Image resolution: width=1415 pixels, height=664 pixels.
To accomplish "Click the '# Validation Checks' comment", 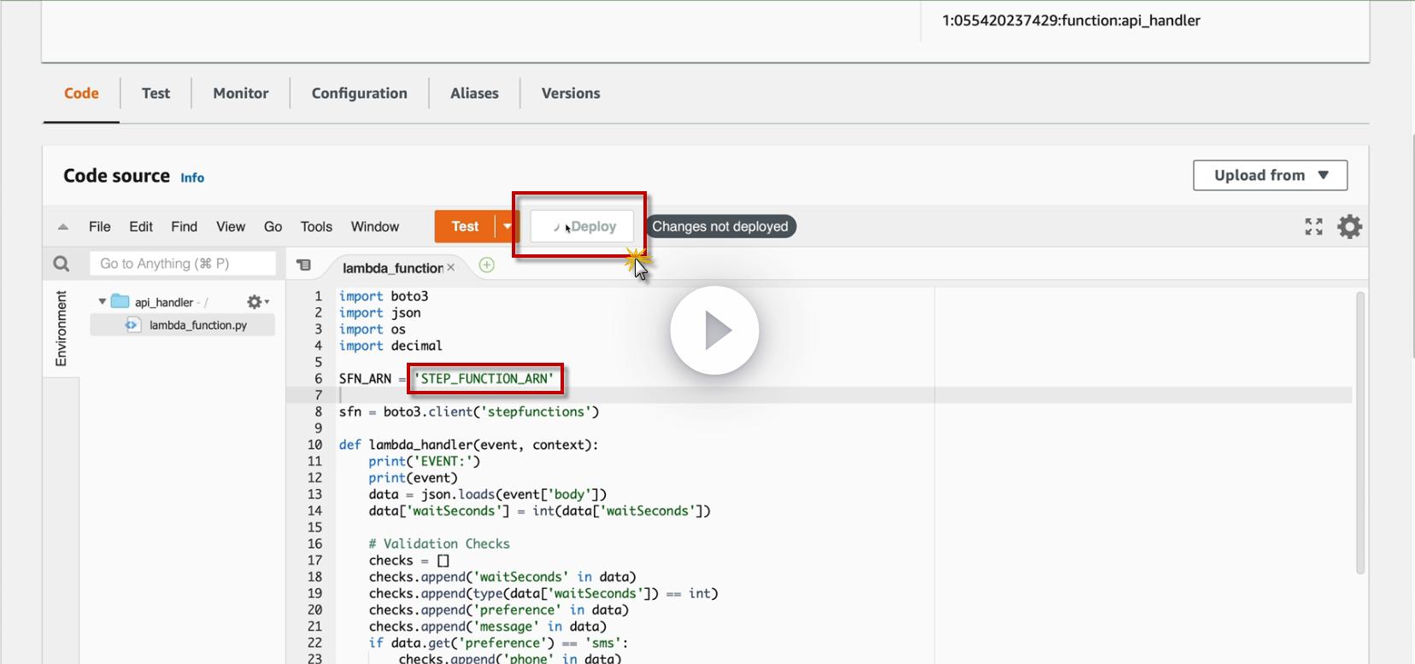I will pyautogui.click(x=439, y=544).
